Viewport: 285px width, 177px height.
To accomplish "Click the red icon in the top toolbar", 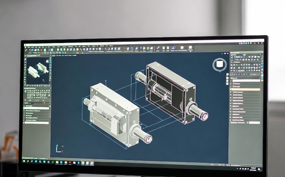I will point(41,50).
